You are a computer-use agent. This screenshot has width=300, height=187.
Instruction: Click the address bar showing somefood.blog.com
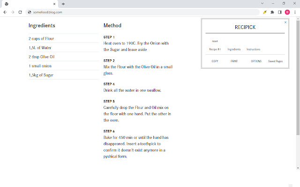(142, 12)
